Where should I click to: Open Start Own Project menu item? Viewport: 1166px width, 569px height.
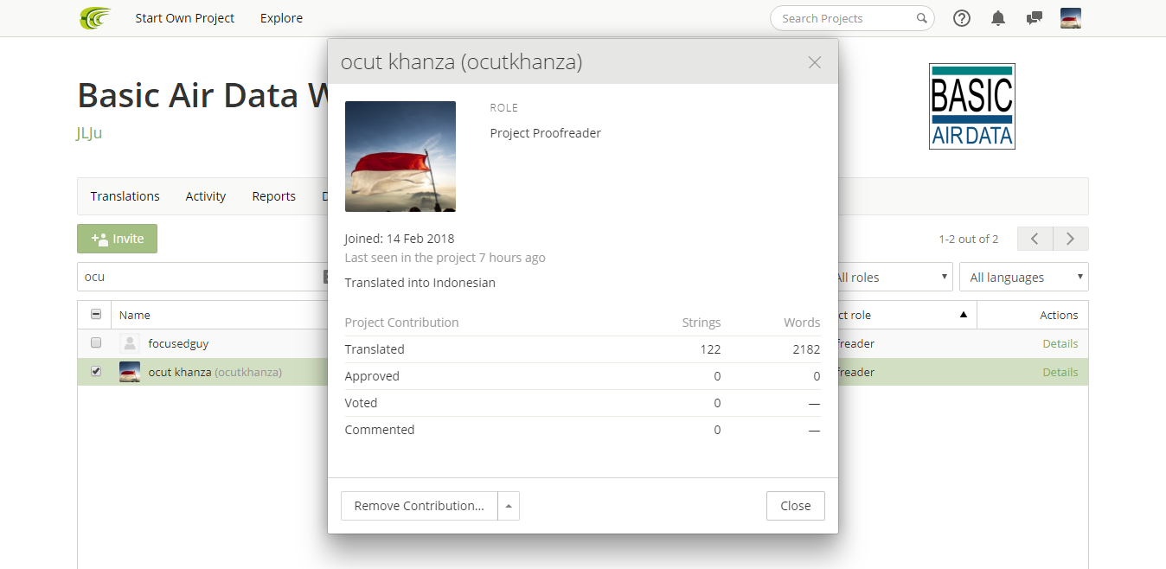tap(185, 18)
